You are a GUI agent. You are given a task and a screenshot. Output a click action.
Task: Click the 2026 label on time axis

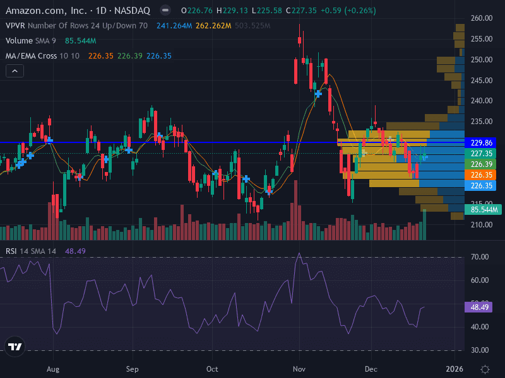coord(454,369)
